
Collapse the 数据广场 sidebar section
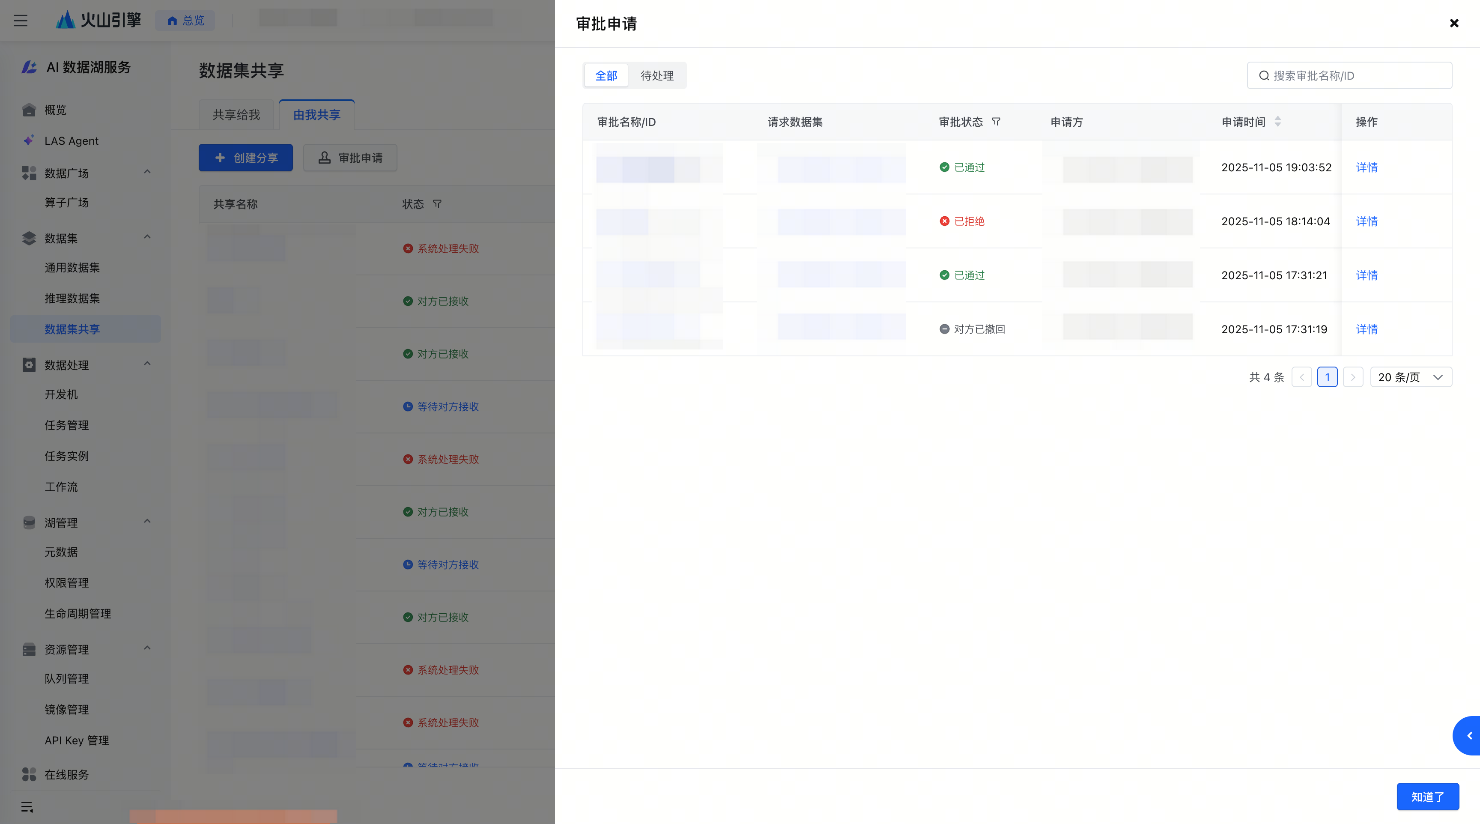pyautogui.click(x=147, y=172)
